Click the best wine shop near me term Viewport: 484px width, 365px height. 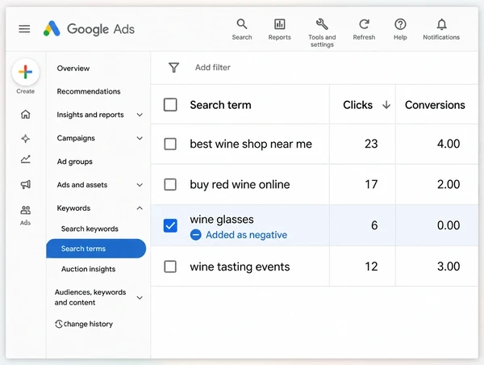pos(251,144)
